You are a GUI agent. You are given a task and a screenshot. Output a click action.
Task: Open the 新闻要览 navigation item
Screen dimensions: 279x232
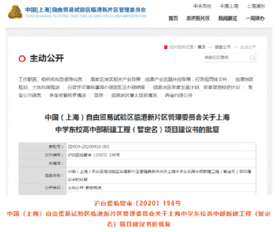(228, 18)
